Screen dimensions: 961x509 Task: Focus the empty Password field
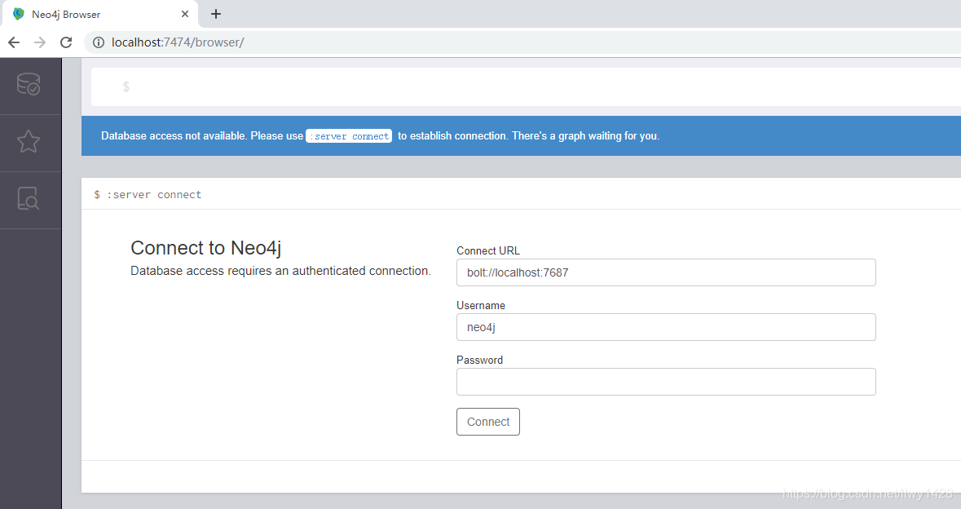(x=665, y=381)
